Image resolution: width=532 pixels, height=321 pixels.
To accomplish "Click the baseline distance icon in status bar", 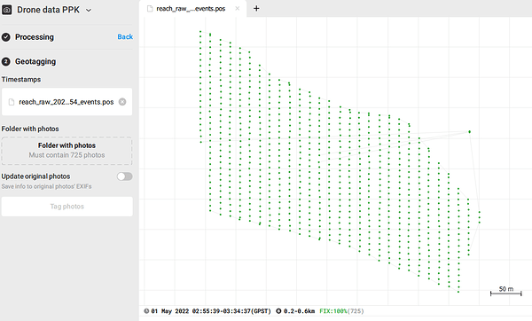I will point(278,311).
